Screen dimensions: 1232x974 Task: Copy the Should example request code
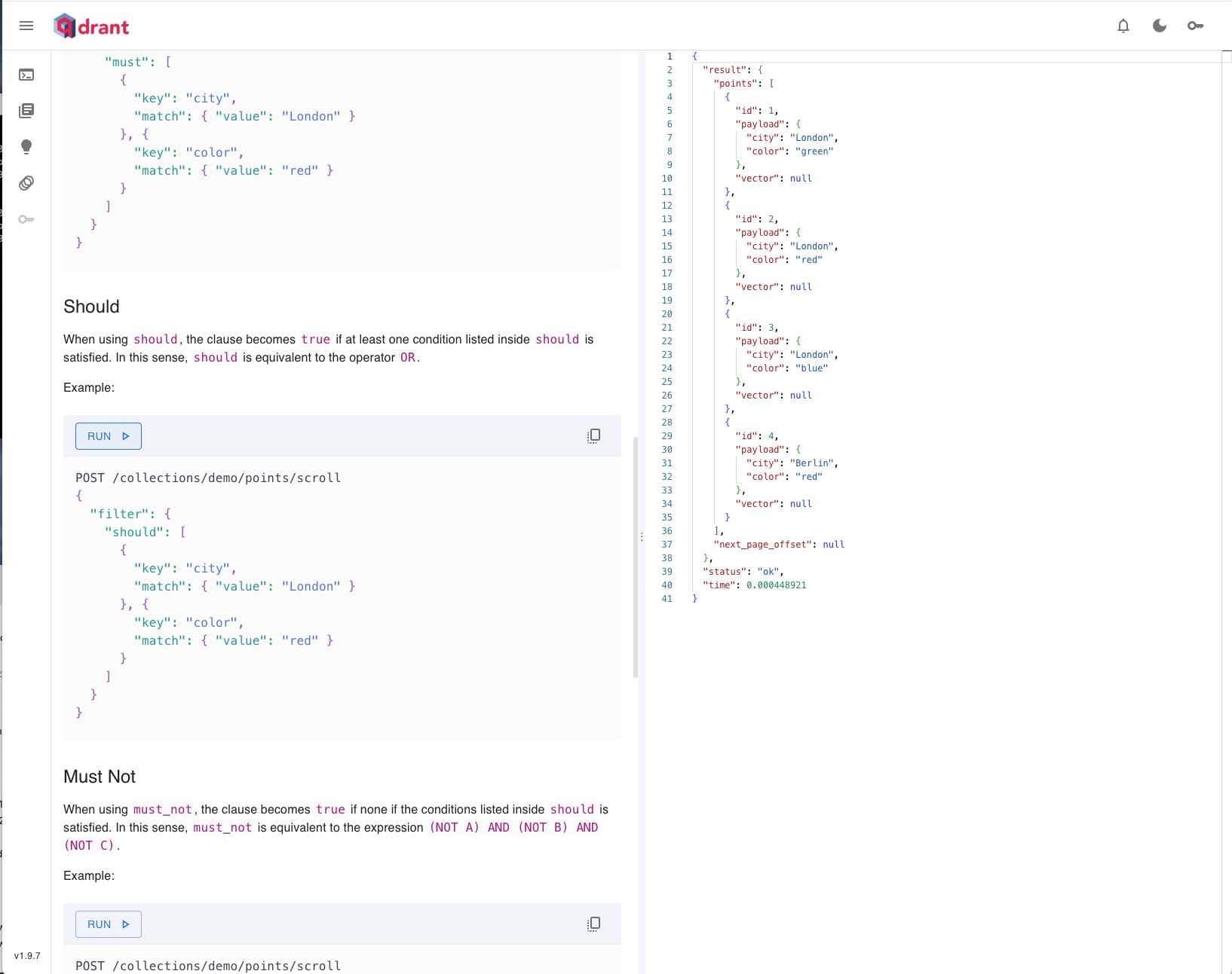click(593, 435)
